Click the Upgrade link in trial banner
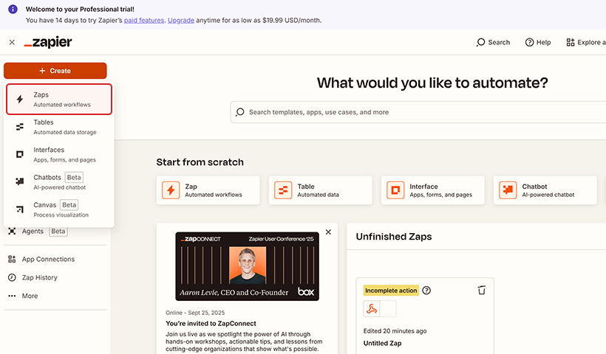Screen dimensions: 606x354 [x=181, y=20]
